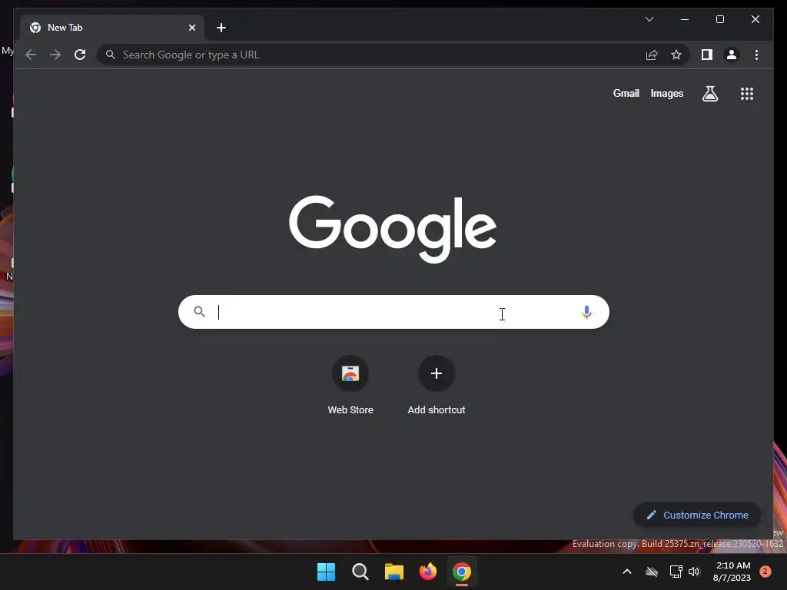
Task: Open Search Labs flask icon
Action: pos(709,93)
